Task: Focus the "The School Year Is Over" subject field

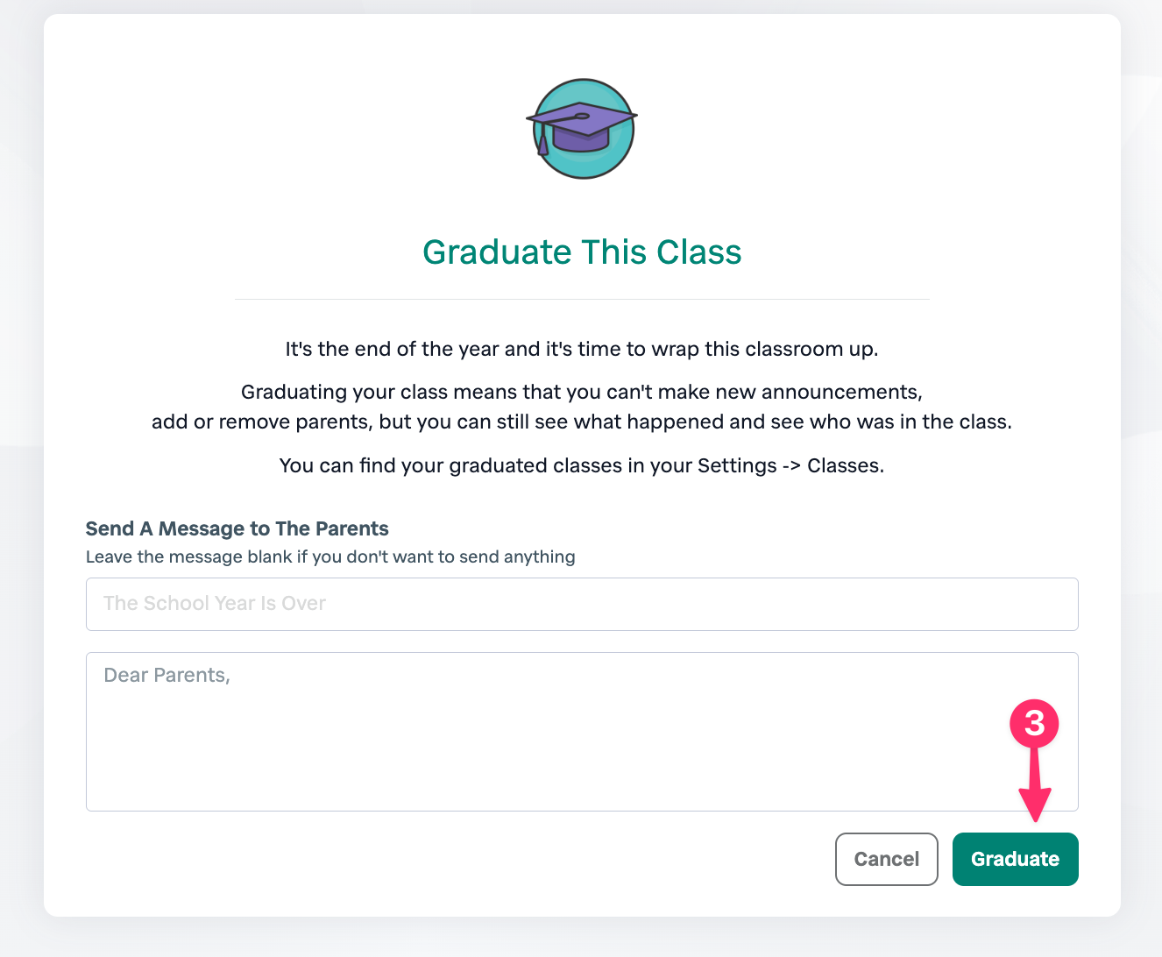Action: coord(582,604)
